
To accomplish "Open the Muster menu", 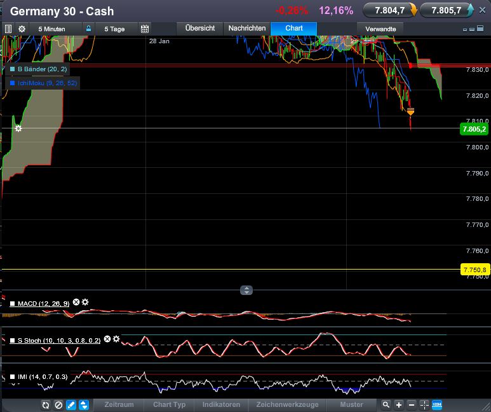I will tap(351, 404).
